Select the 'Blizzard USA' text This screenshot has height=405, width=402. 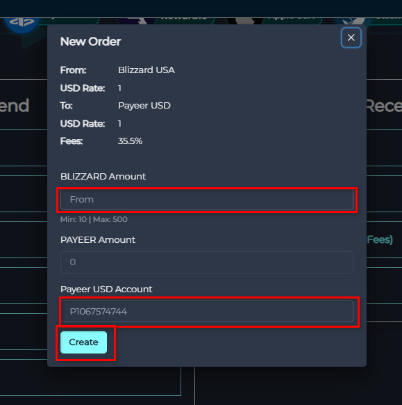point(146,70)
